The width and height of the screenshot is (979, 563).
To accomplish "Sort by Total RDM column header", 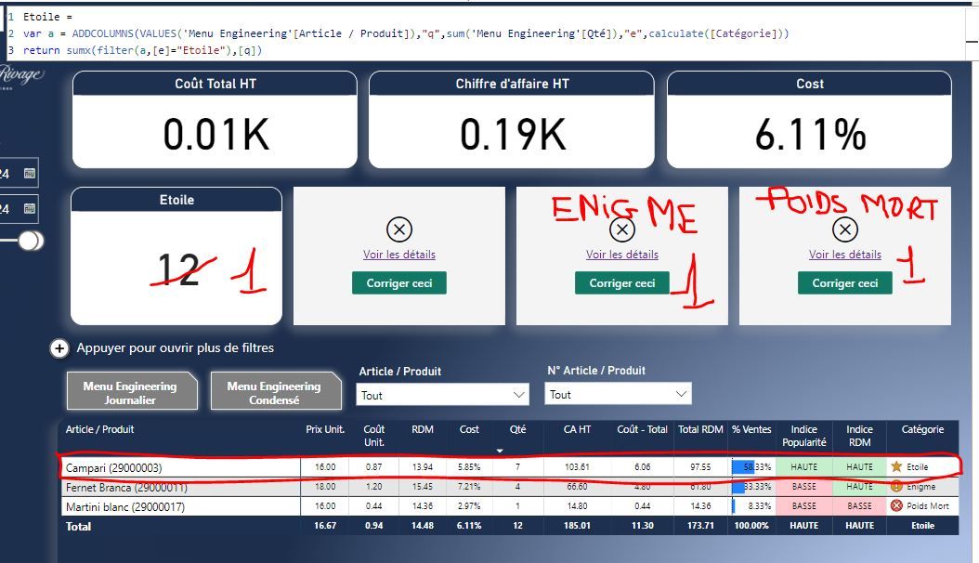I will tap(700, 429).
